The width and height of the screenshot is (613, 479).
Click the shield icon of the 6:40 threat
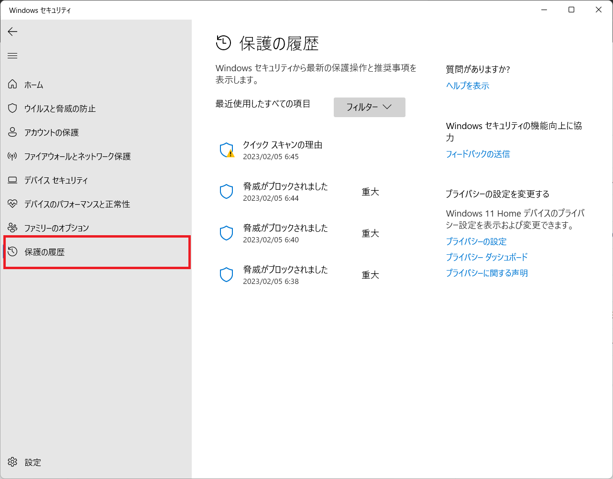coord(226,233)
